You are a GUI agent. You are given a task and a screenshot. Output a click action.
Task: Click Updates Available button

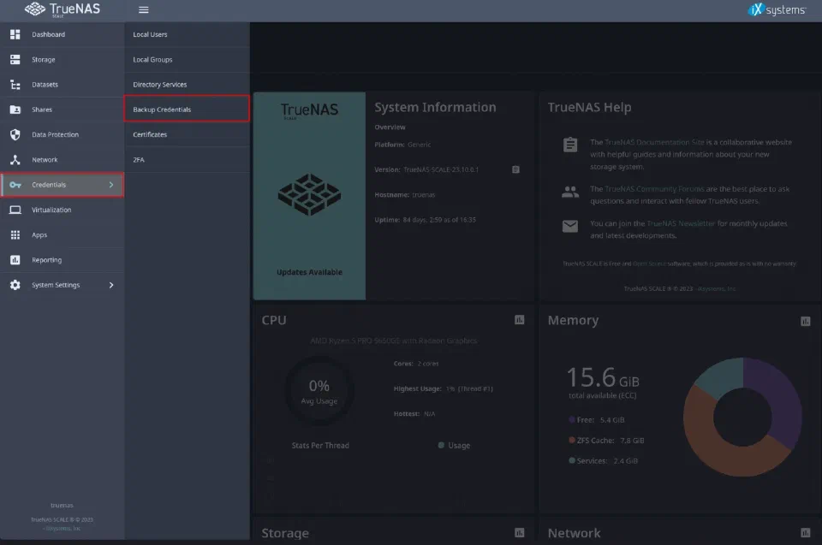309,272
